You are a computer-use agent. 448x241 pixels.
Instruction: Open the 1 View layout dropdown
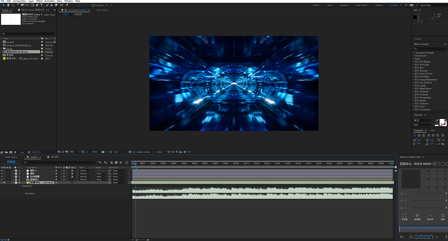(161, 152)
